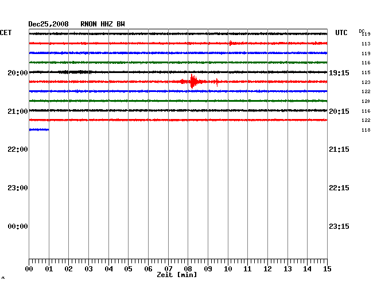Screen dimensions: 373x284
Task: Click the small red aftershock spike near minute 09.5
Action: click(217, 82)
